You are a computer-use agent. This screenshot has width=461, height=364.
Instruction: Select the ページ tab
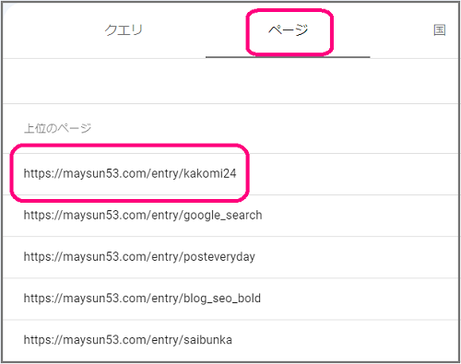click(x=288, y=29)
